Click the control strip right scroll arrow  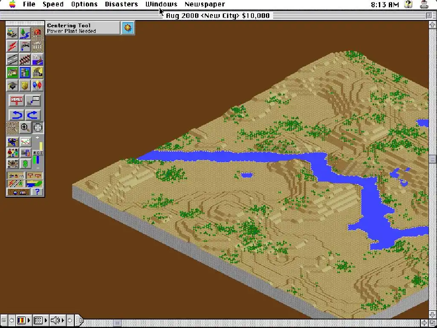pos(70,320)
